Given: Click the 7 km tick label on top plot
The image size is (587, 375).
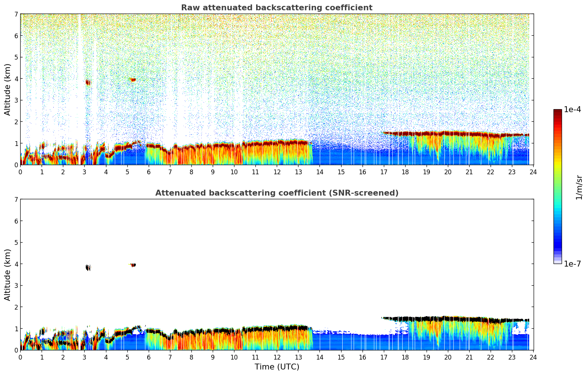Looking at the screenshot, I should pos(16,14).
